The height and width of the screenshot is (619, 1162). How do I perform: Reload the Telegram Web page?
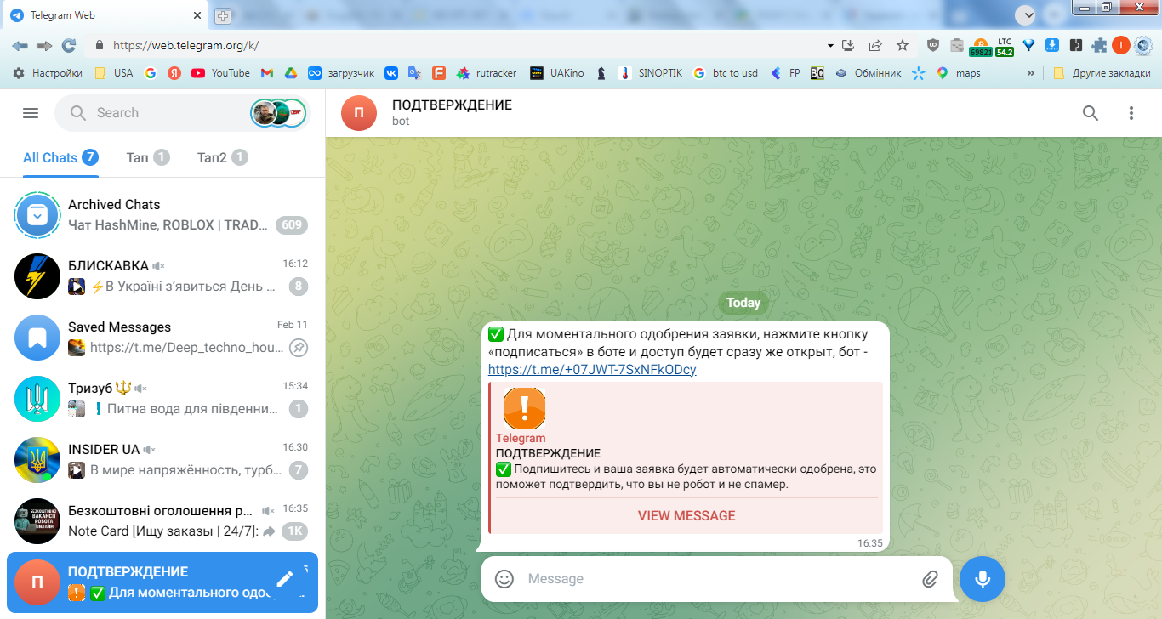69,45
